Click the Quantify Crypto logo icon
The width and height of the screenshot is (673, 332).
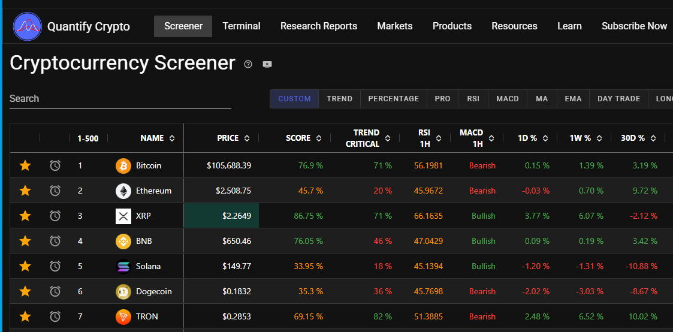click(x=28, y=26)
